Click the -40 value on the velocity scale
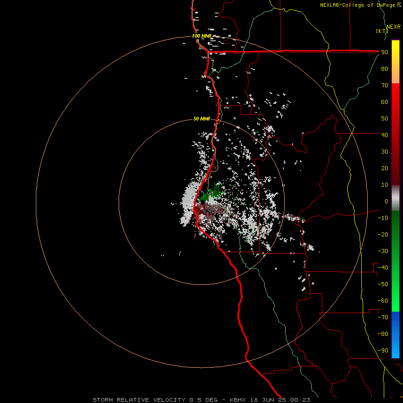The height and width of the screenshot is (403, 403). [x=383, y=268]
